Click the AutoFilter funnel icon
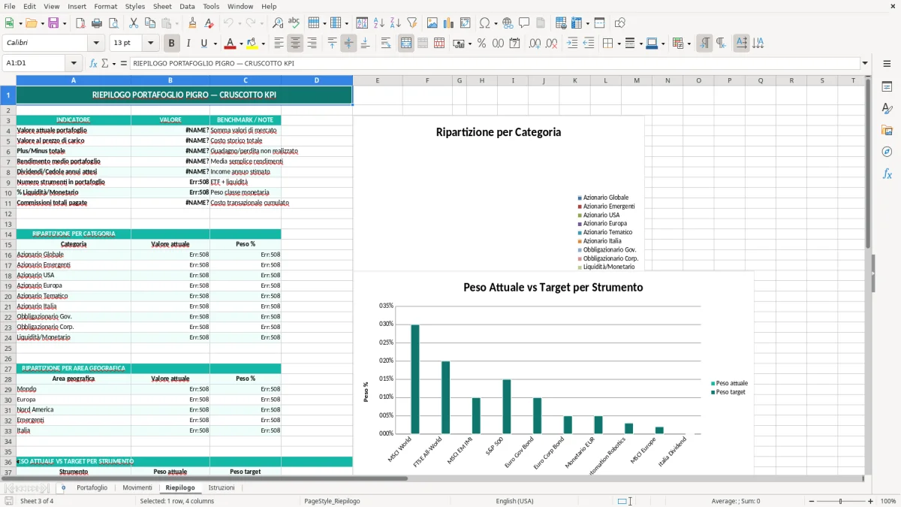This screenshot has width=901, height=507. click(411, 23)
